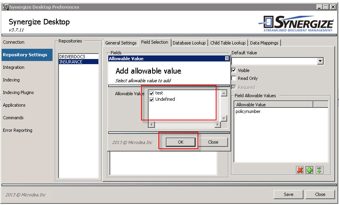
Task: Open the Default Value dropdown arrow
Action: point(320,61)
